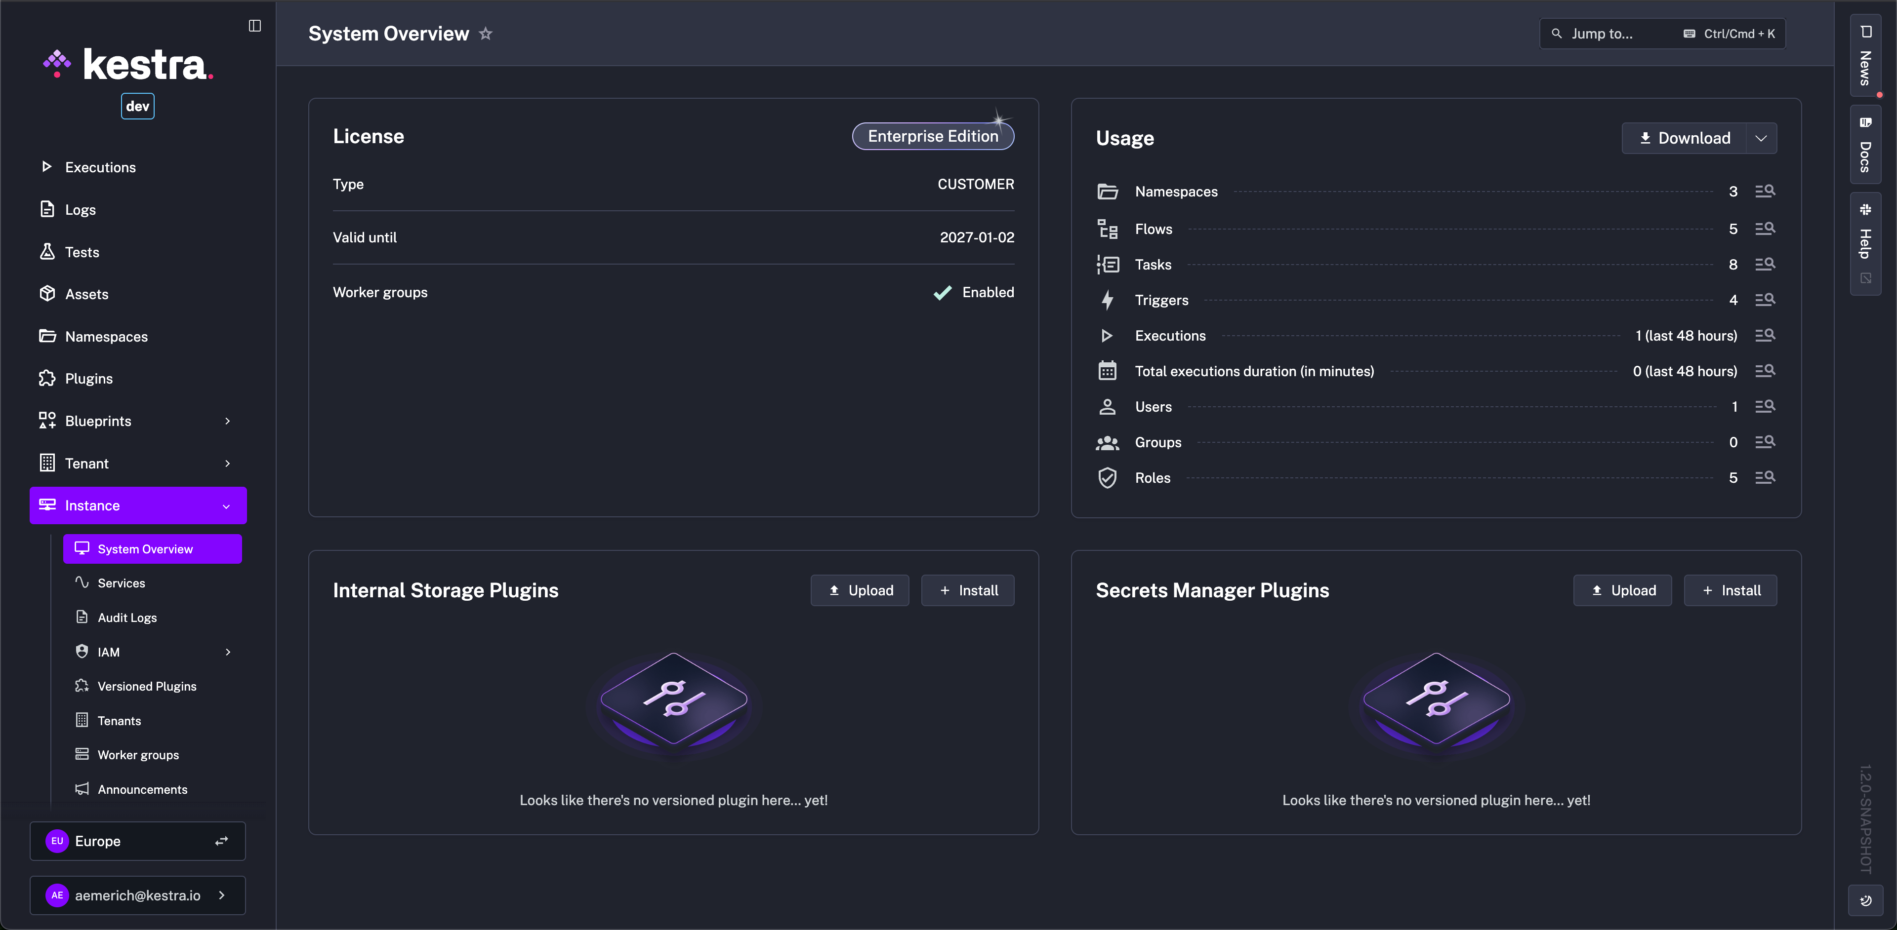This screenshot has width=1897, height=930.
Task: Switch tenant using the Europe swap icon
Action: coord(221,841)
